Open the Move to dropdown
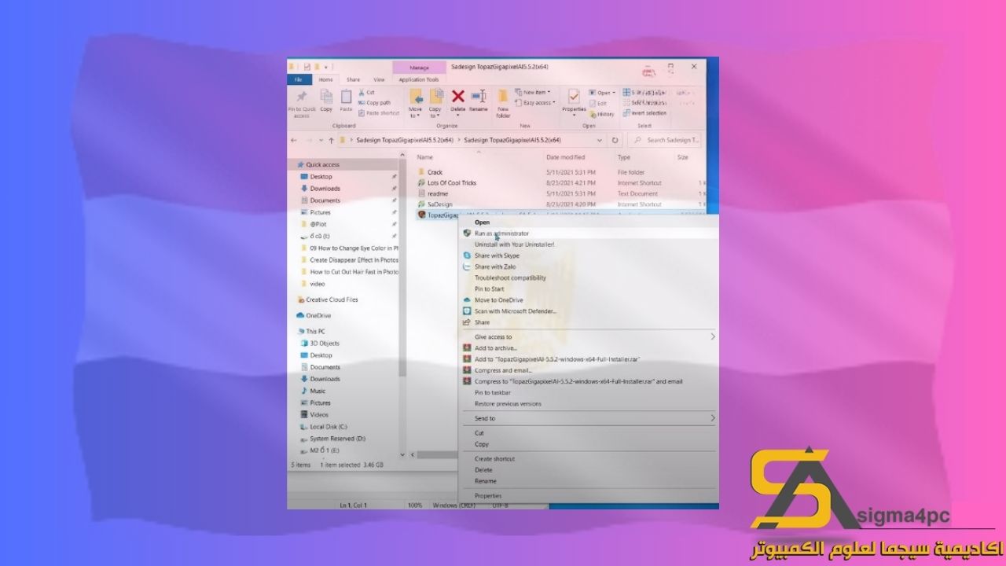This screenshot has width=1006, height=566. [x=415, y=112]
